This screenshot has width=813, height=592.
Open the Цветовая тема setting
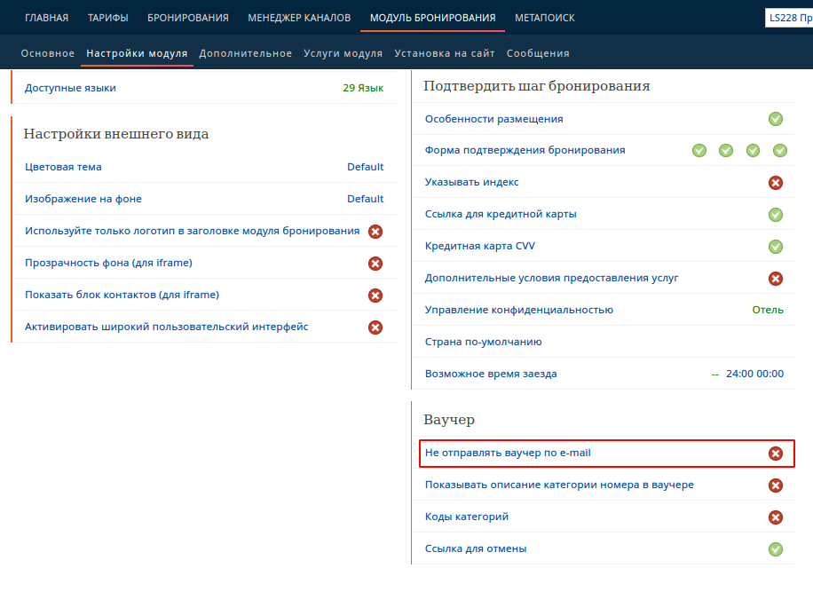[x=63, y=167]
